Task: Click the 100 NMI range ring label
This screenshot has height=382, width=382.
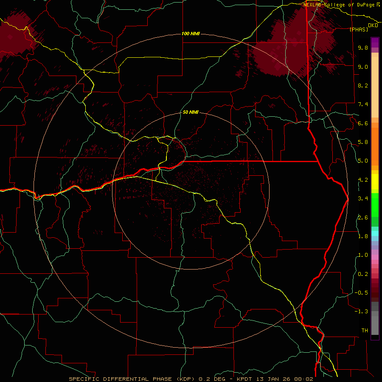Action: coord(191,34)
